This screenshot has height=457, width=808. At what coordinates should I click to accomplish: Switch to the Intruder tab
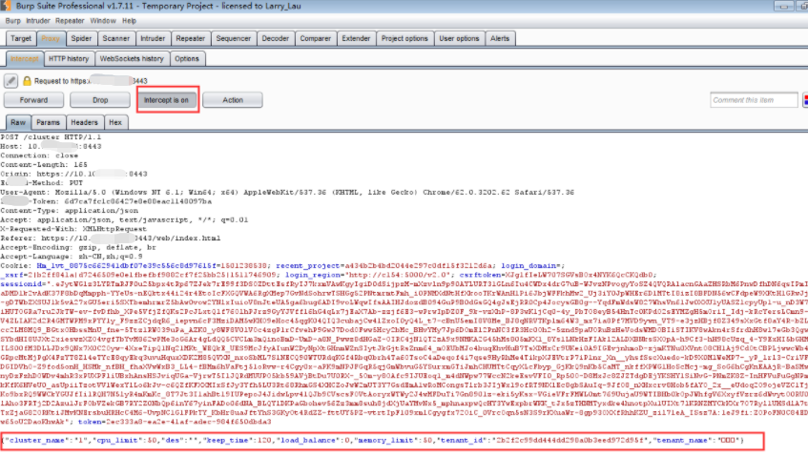pos(153,39)
